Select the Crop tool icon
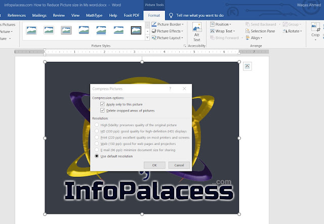 pyautogui.click(x=315, y=27)
